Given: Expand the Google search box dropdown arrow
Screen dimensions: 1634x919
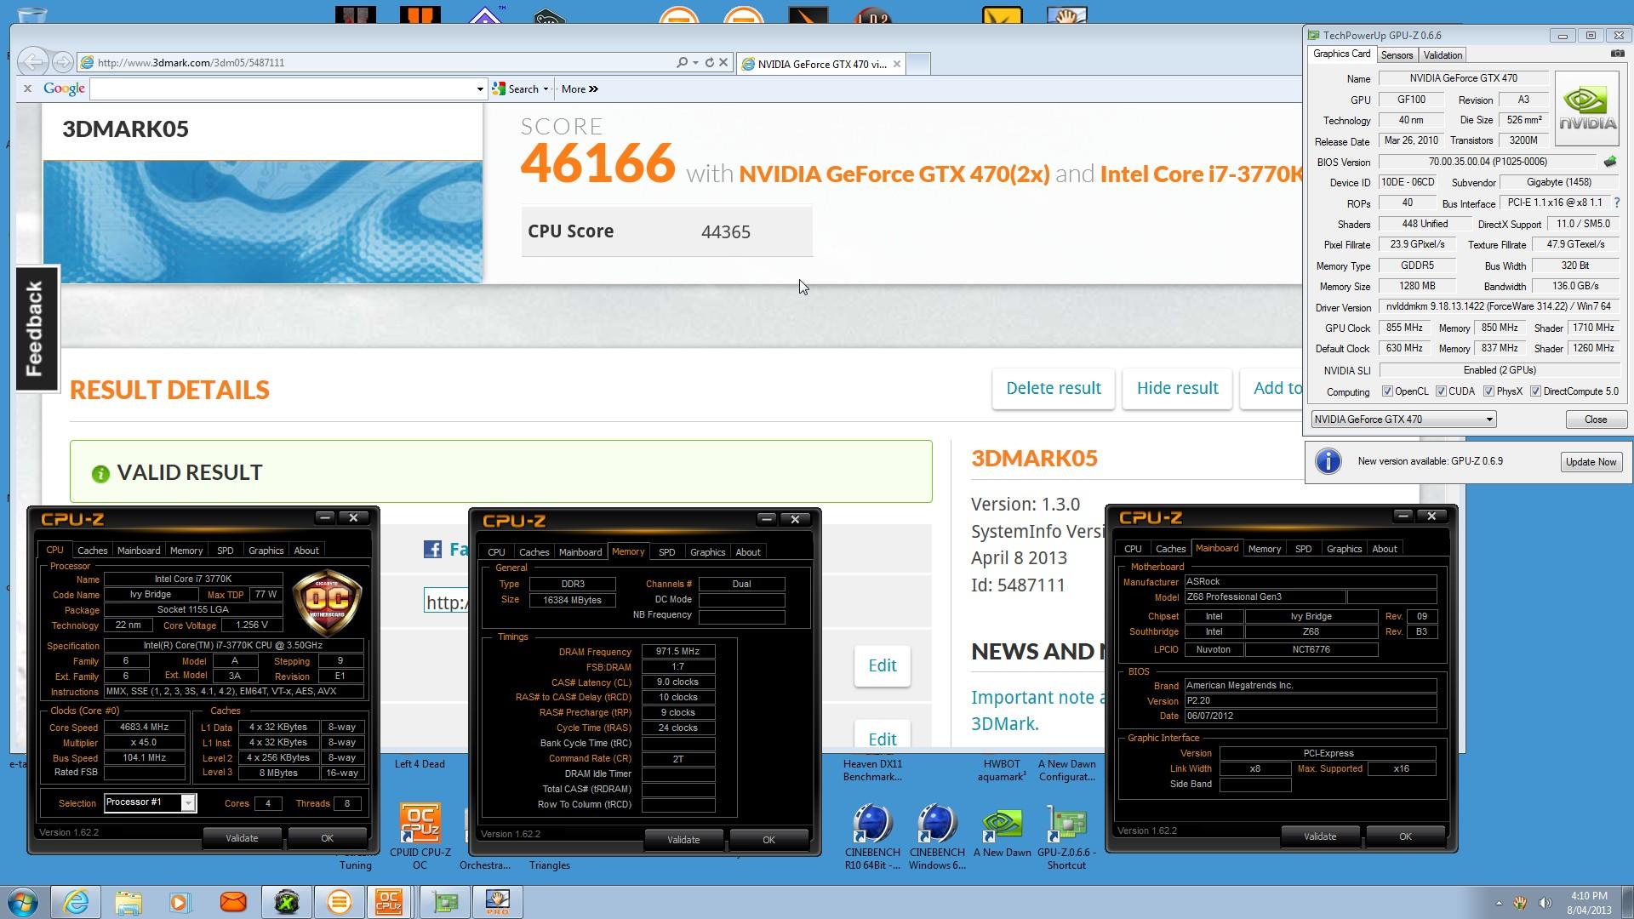Looking at the screenshot, I should 479,89.
